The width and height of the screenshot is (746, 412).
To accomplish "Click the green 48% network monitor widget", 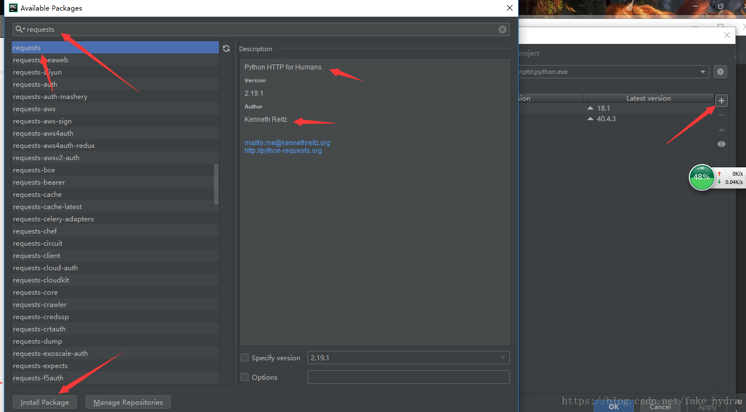I will (702, 177).
